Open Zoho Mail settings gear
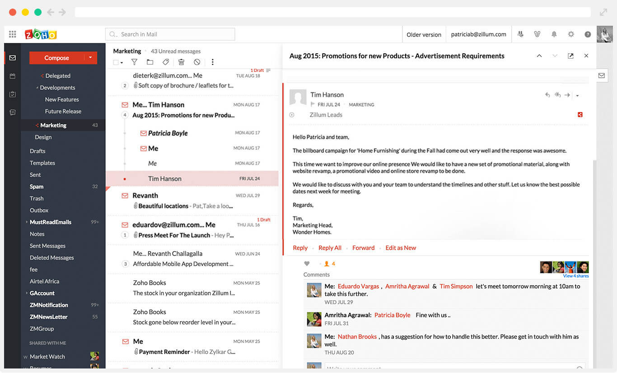The width and height of the screenshot is (617, 373). click(570, 34)
